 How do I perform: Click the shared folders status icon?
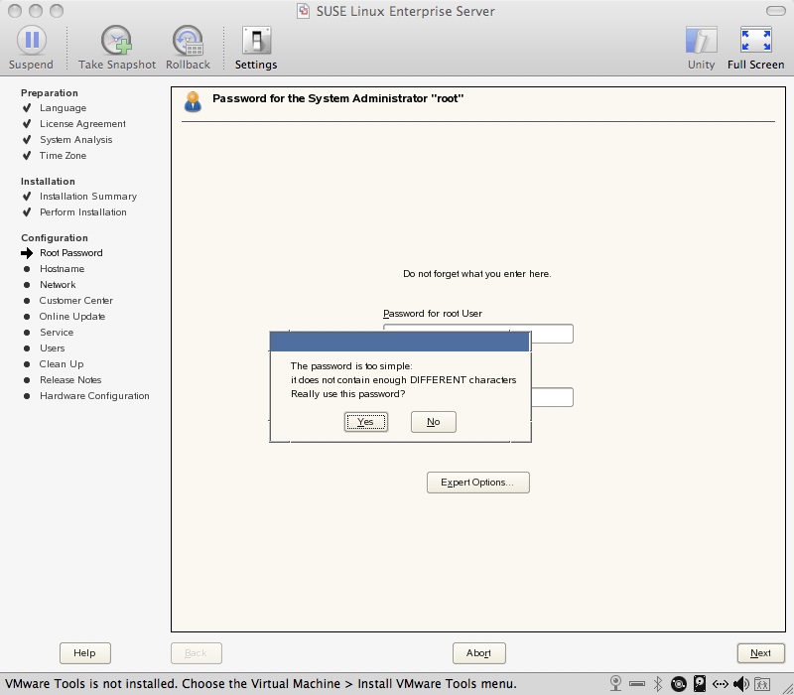click(x=762, y=684)
